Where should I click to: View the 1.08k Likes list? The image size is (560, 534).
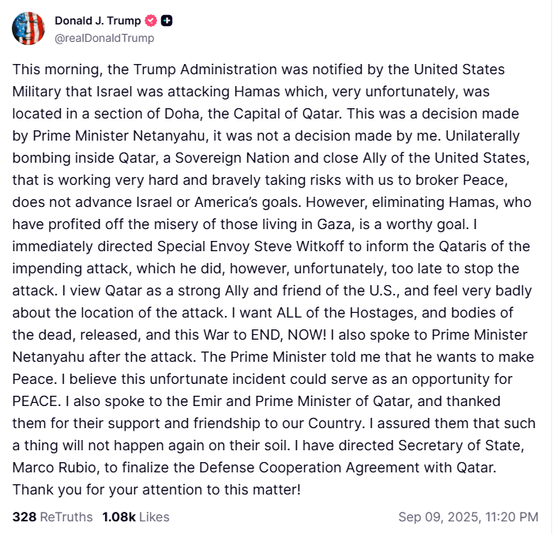pos(136,517)
